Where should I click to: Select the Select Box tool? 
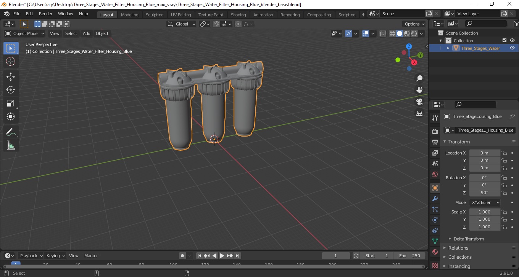[x=11, y=48]
